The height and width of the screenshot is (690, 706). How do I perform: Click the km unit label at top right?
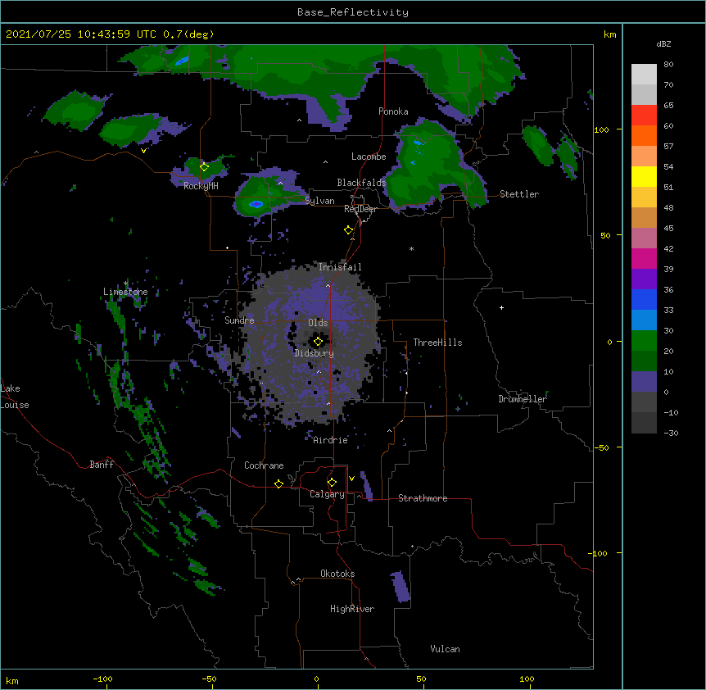pos(609,34)
